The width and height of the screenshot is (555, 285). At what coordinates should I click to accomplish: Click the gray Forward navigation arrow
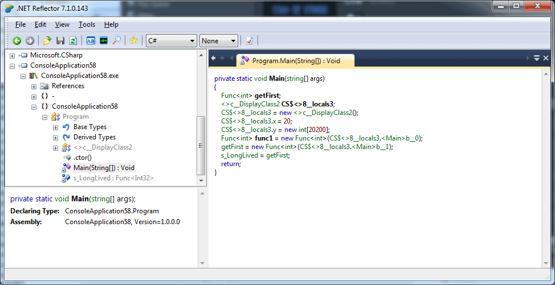tap(30, 41)
